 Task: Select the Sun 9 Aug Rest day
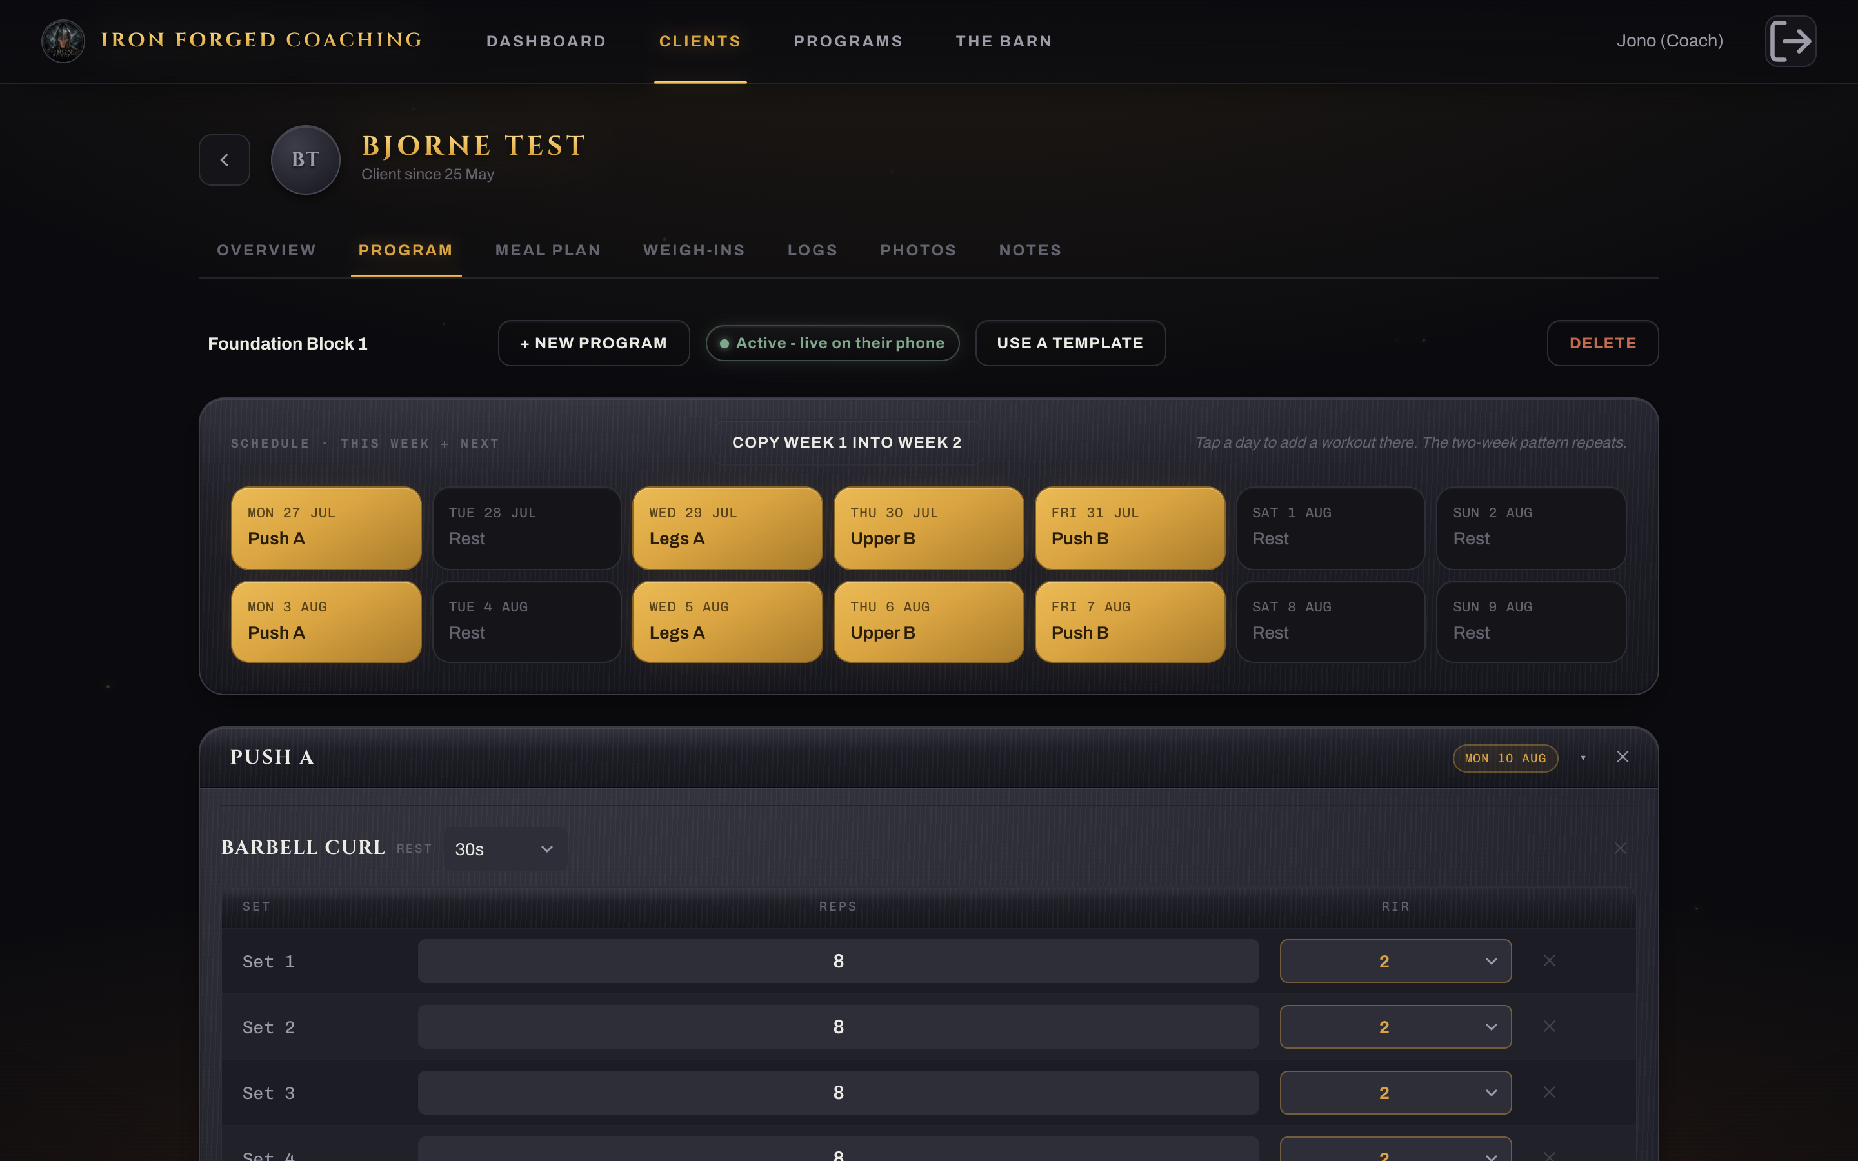pyautogui.click(x=1532, y=622)
